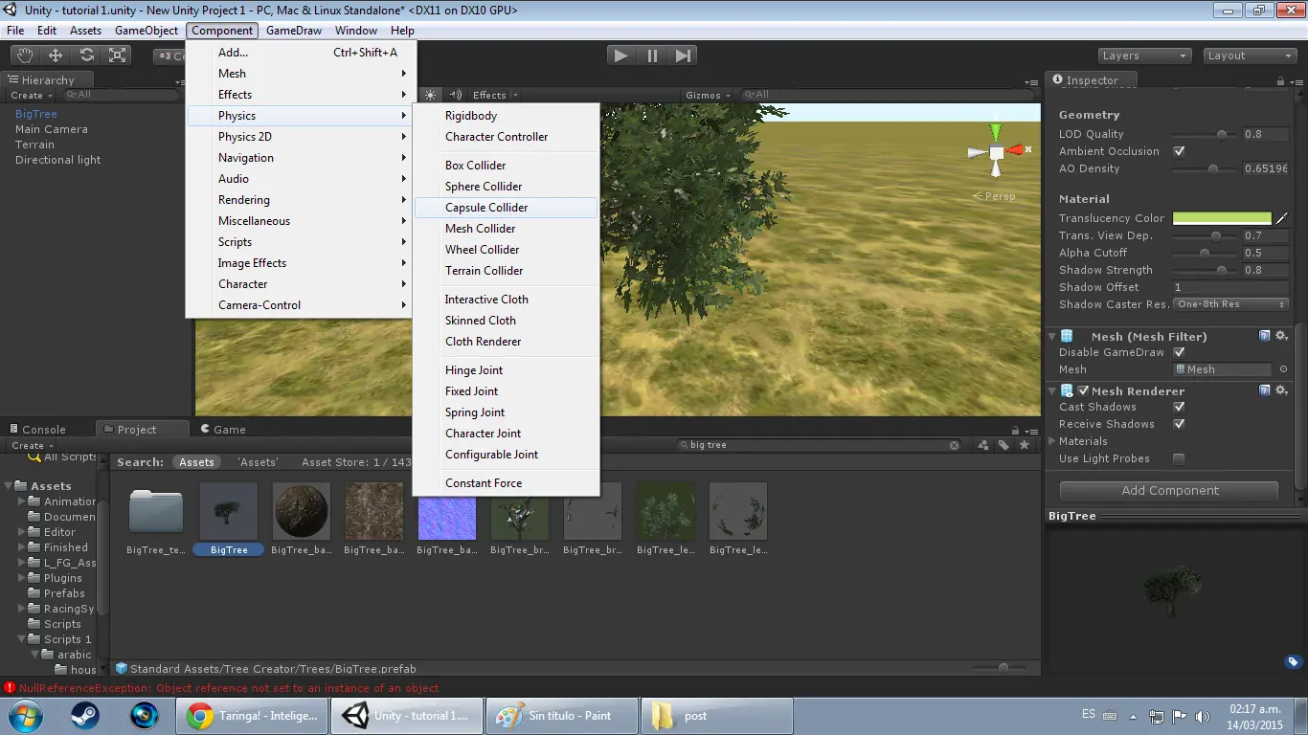Click the Play button
The height and width of the screenshot is (735, 1308).
621,56
